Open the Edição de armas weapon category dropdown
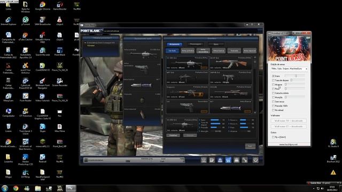The height and width of the screenshot is (192, 342). pyautogui.click(x=289, y=69)
